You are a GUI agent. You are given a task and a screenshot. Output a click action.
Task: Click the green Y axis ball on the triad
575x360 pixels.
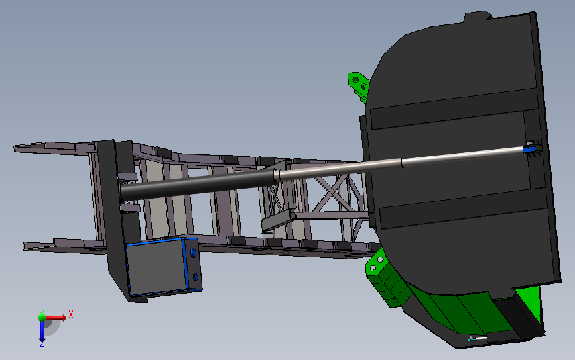[42, 317]
